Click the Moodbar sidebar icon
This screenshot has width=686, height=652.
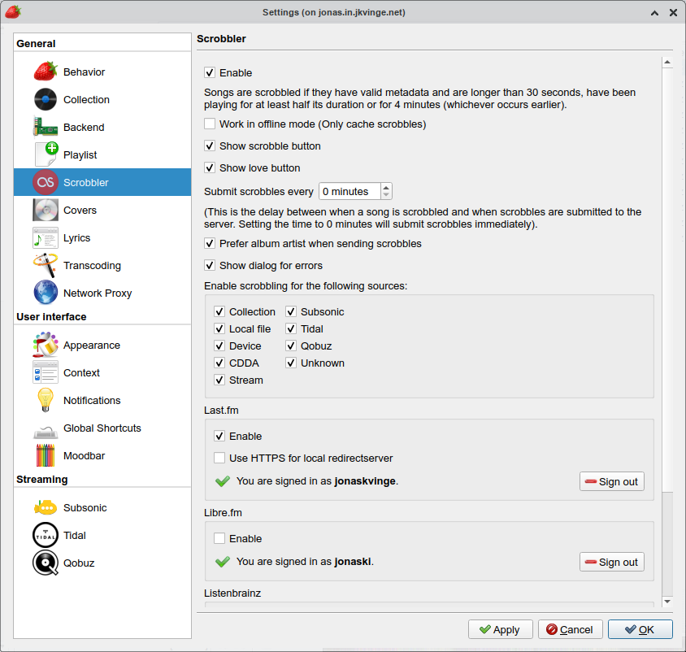click(47, 455)
